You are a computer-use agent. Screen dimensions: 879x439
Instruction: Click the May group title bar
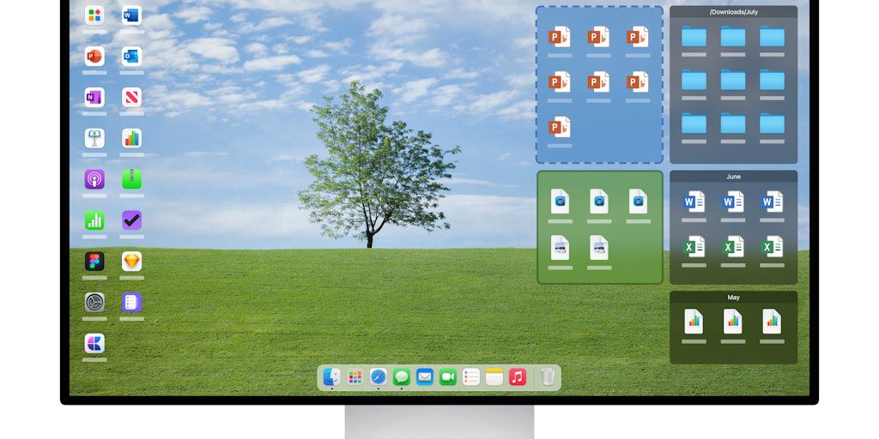[x=734, y=298]
